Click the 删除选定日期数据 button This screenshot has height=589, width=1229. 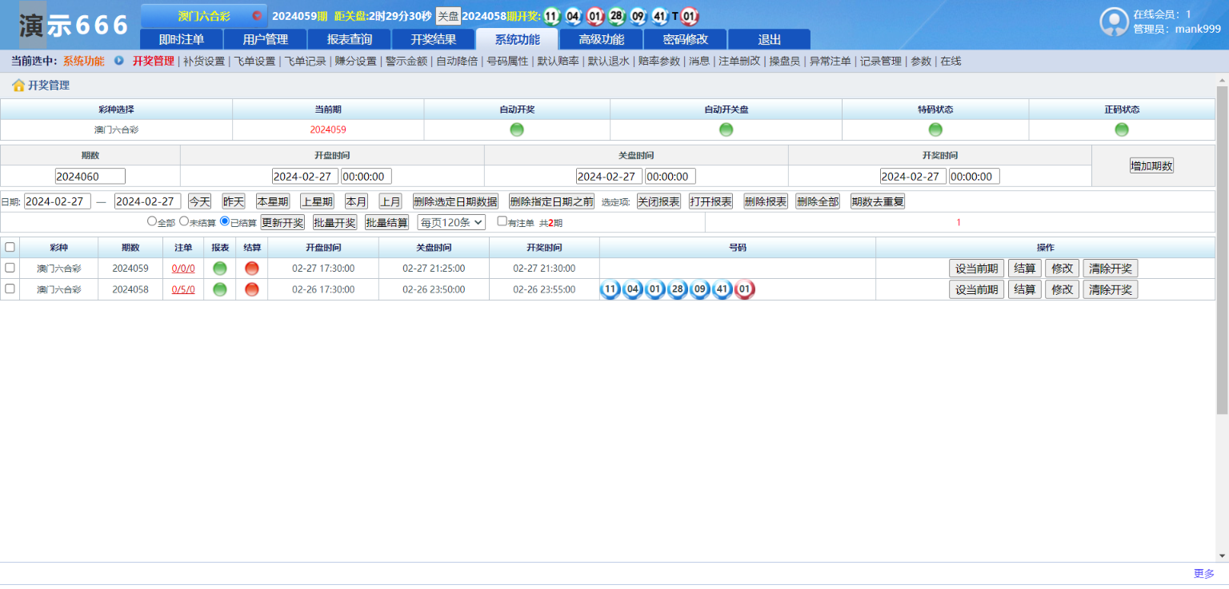[455, 201]
